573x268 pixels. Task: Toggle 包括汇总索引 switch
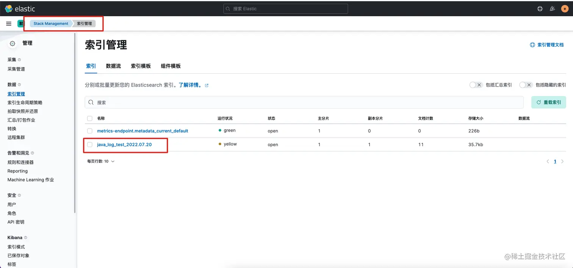click(x=476, y=85)
